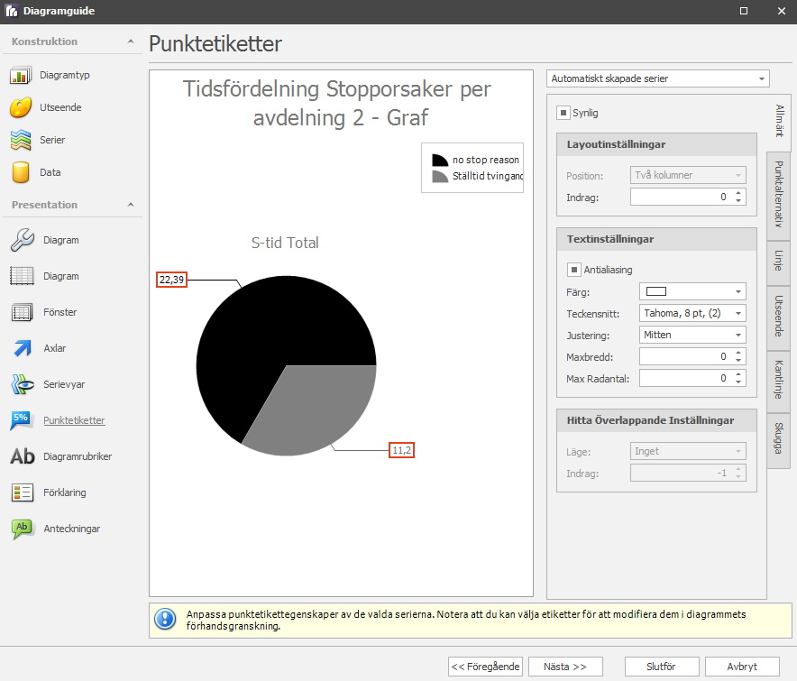
Task: Open the Fönster panel icon
Action: [22, 312]
